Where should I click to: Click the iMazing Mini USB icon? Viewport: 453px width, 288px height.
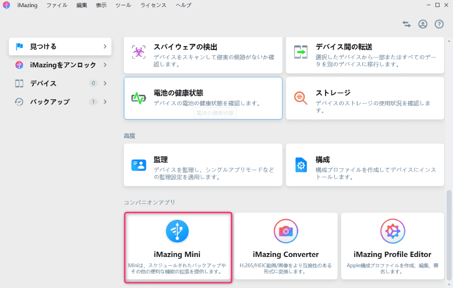pos(177,231)
